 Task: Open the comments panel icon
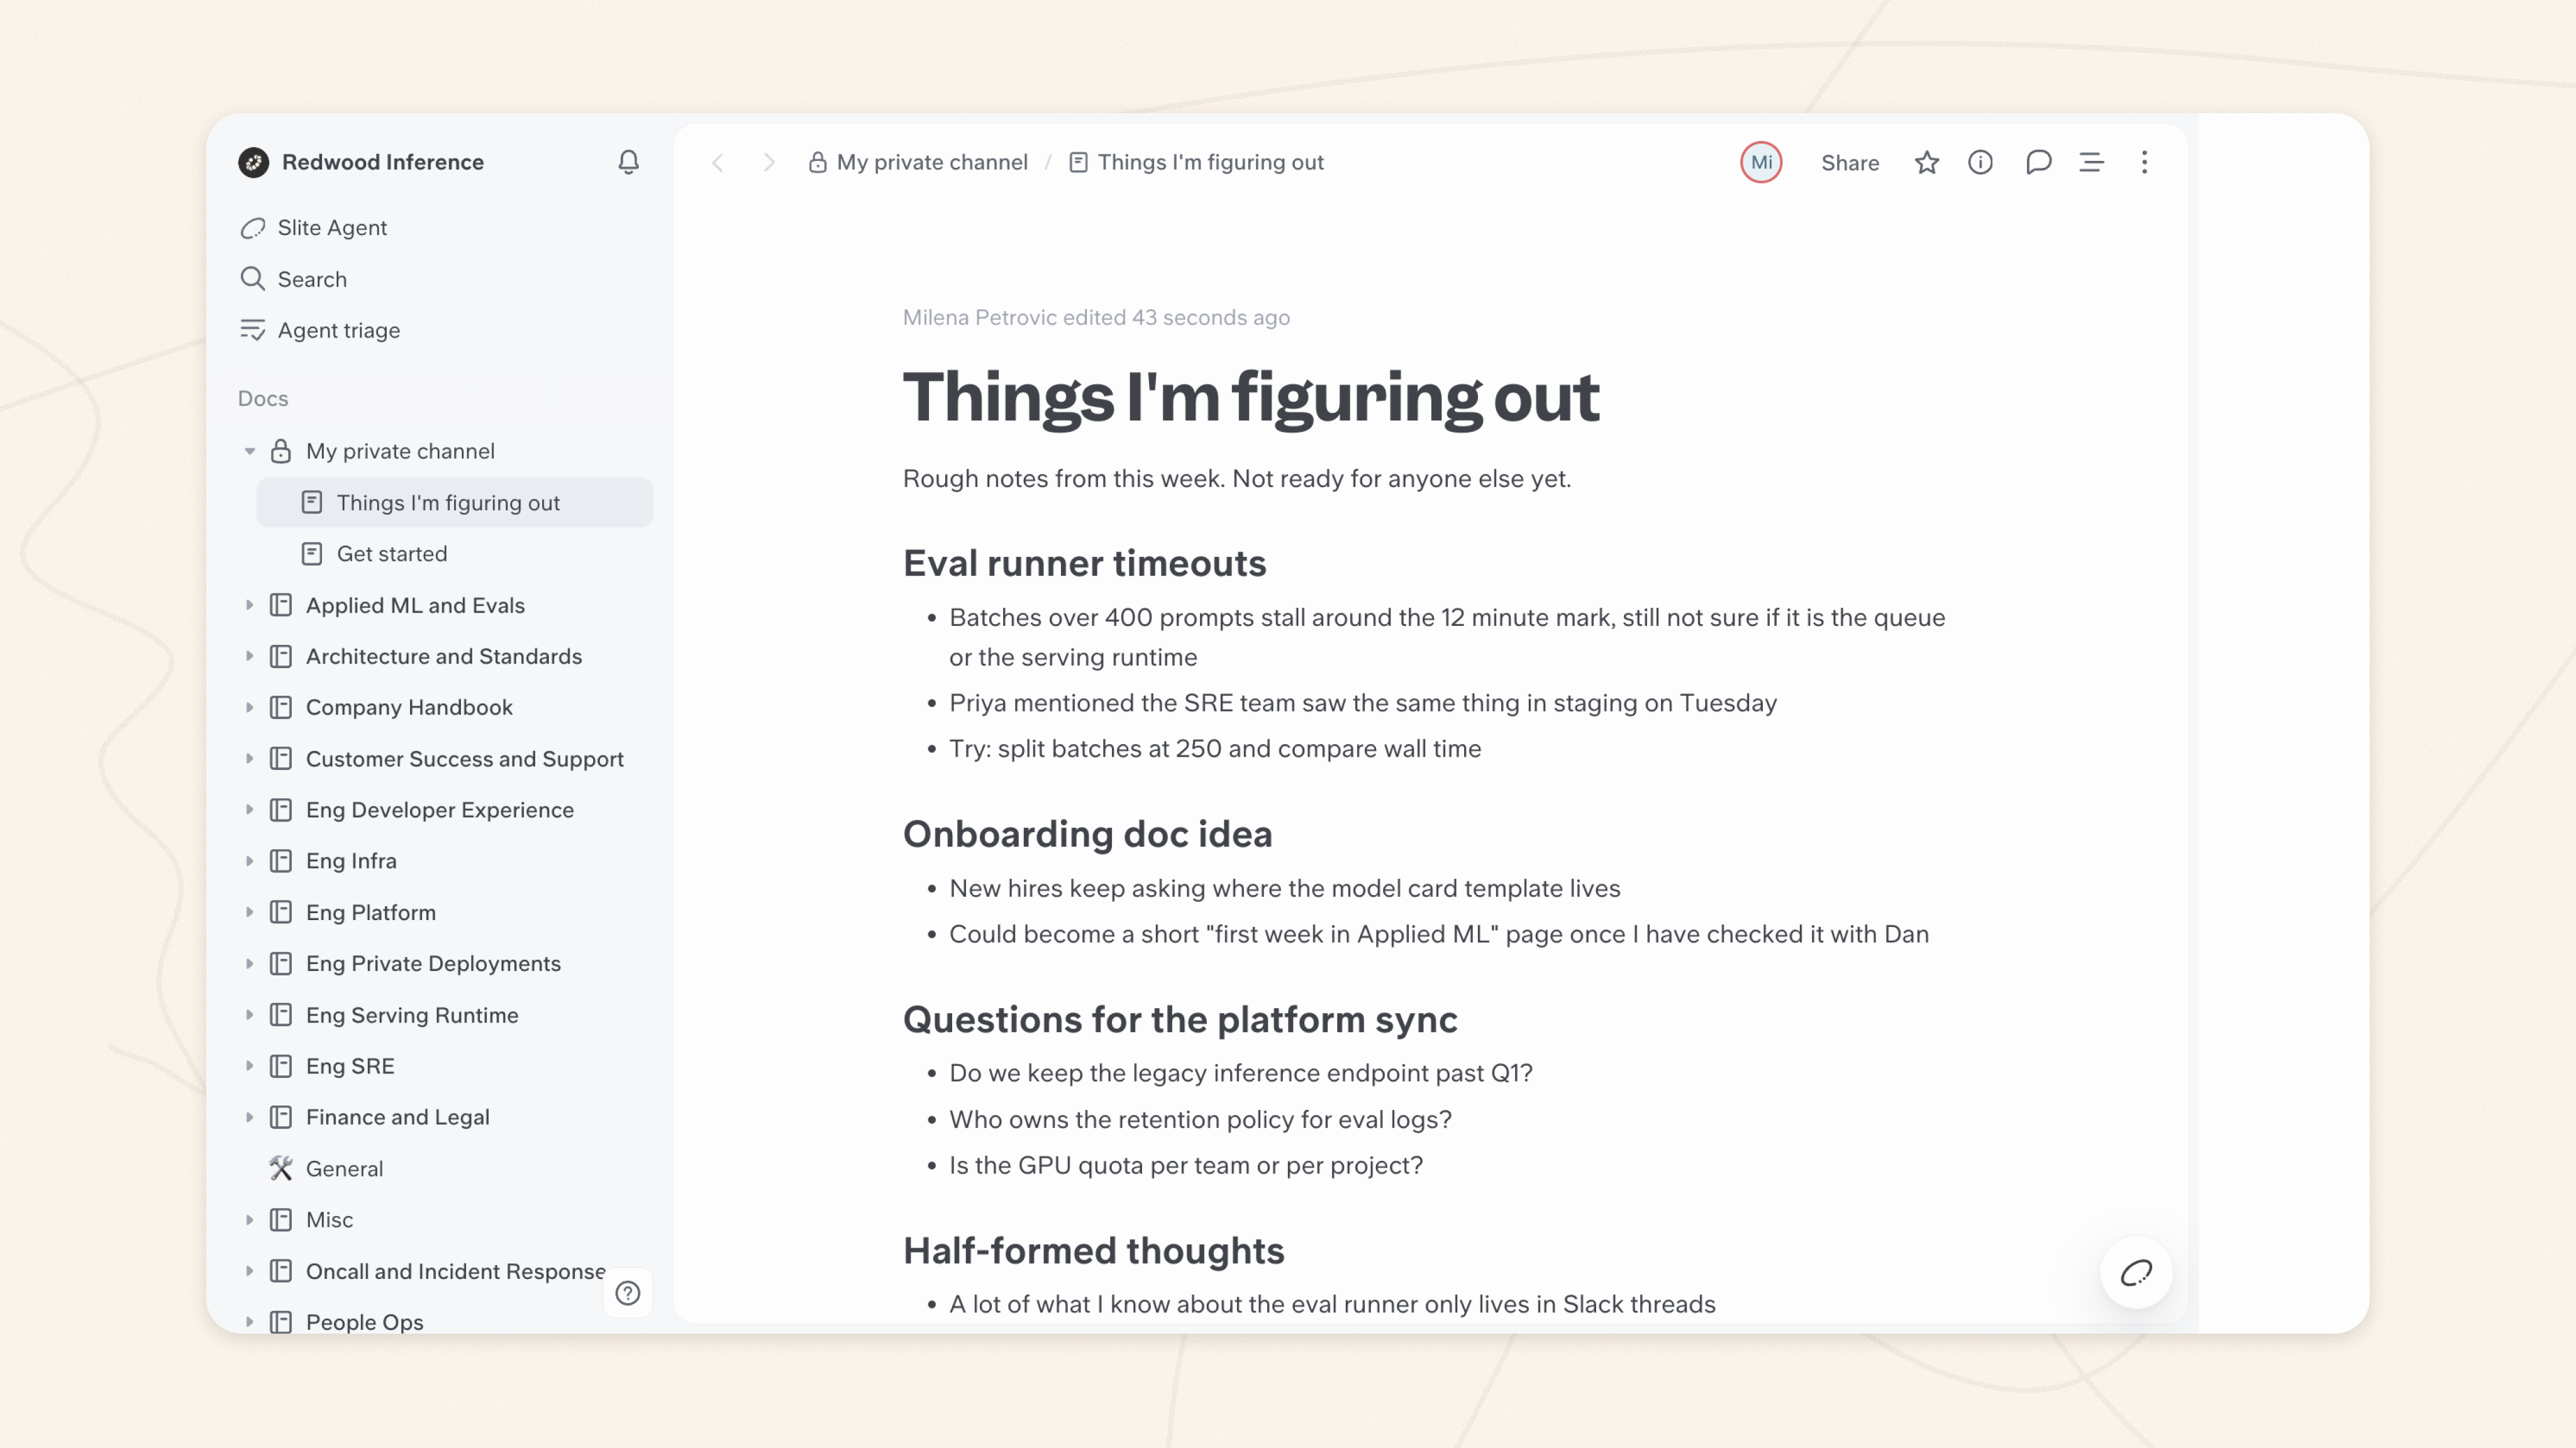click(x=2038, y=162)
